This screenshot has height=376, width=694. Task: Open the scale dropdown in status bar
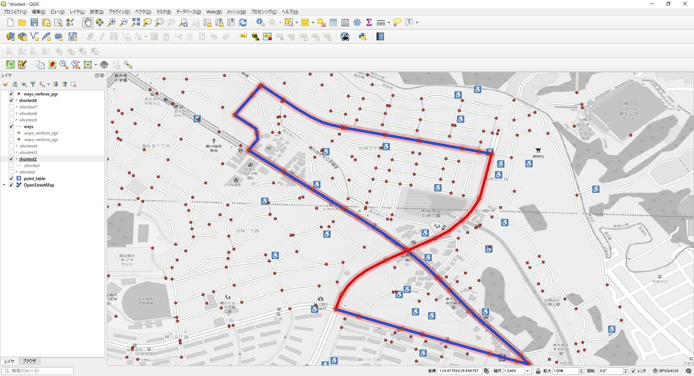pos(528,371)
